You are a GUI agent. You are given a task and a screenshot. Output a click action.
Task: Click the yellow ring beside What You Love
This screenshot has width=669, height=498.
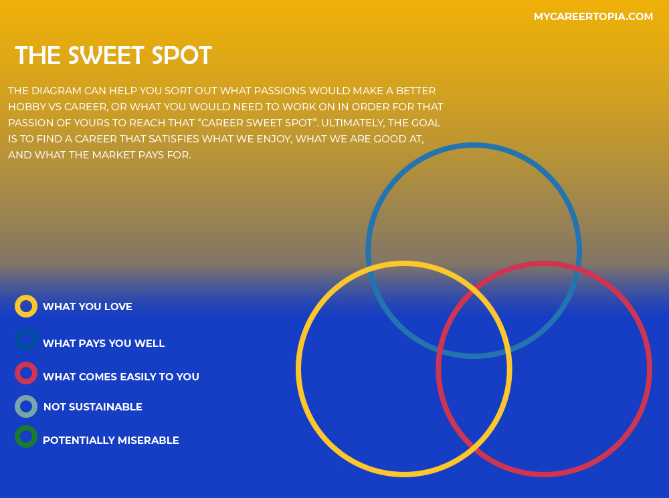point(26,306)
